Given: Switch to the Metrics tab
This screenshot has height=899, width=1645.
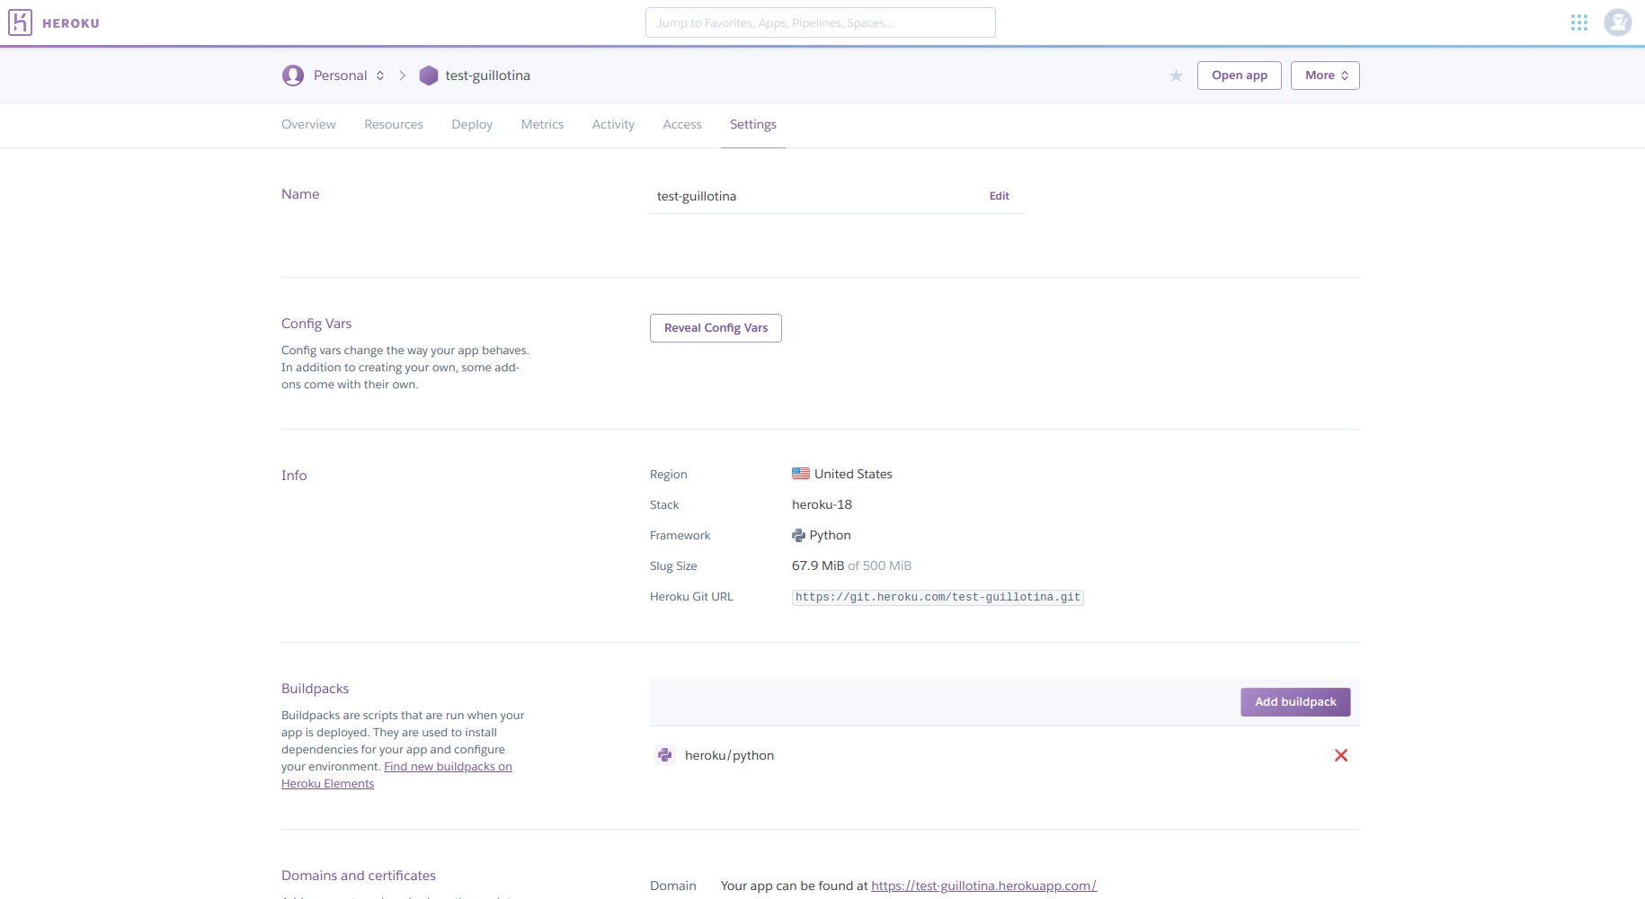Looking at the screenshot, I should point(543,124).
